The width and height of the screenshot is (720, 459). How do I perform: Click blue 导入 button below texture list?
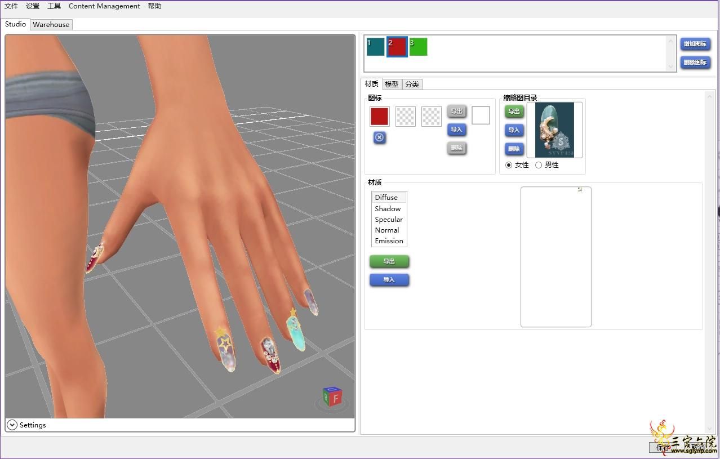[389, 280]
